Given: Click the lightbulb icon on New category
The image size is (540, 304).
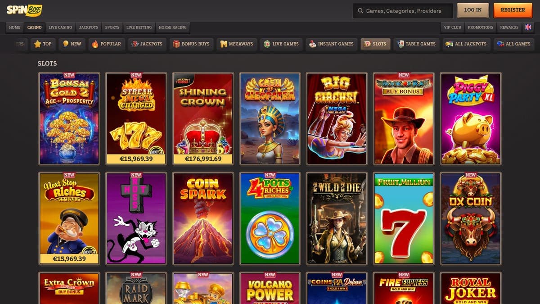Looking at the screenshot, I should (66, 44).
